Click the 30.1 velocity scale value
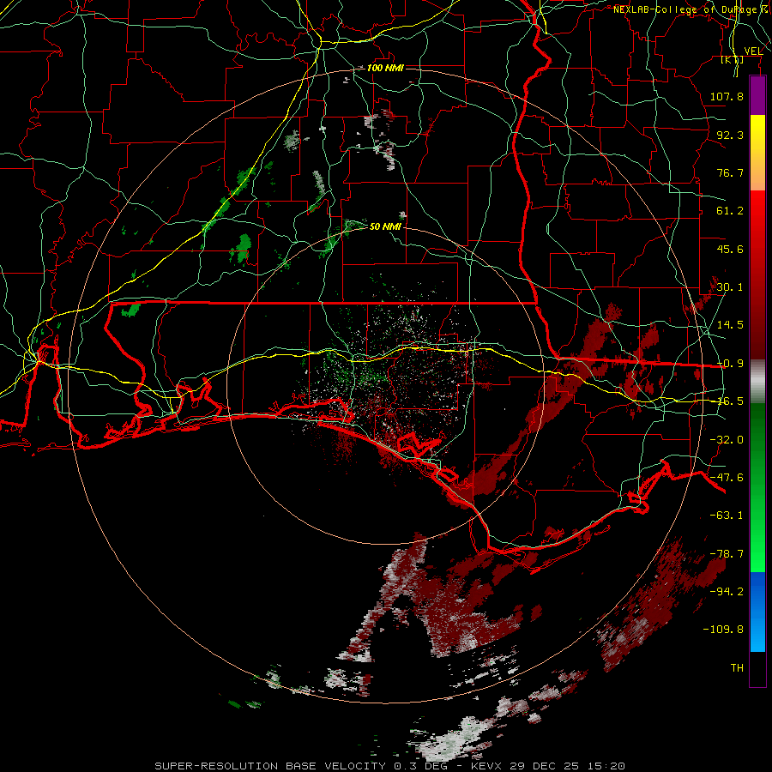772x772 pixels. (x=730, y=287)
